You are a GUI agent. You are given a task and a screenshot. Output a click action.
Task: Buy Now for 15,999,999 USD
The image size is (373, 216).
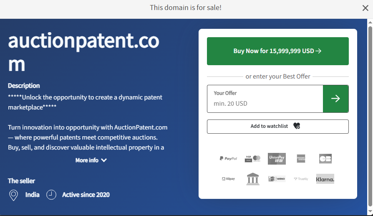click(x=278, y=51)
